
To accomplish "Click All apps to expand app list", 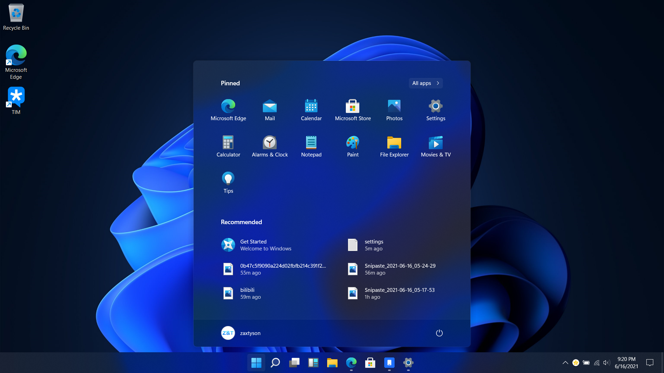I will (425, 83).
